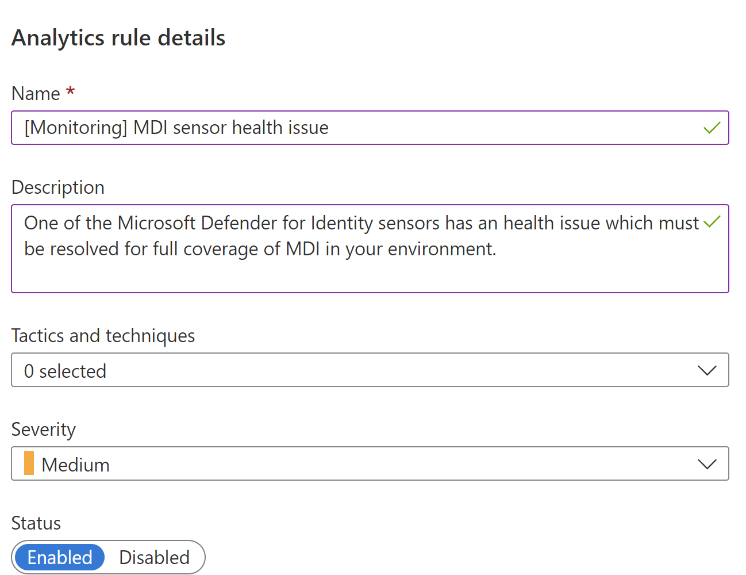This screenshot has height=575, width=746.
Task: Open the Severity dropdown showing Medium
Action: click(370, 463)
